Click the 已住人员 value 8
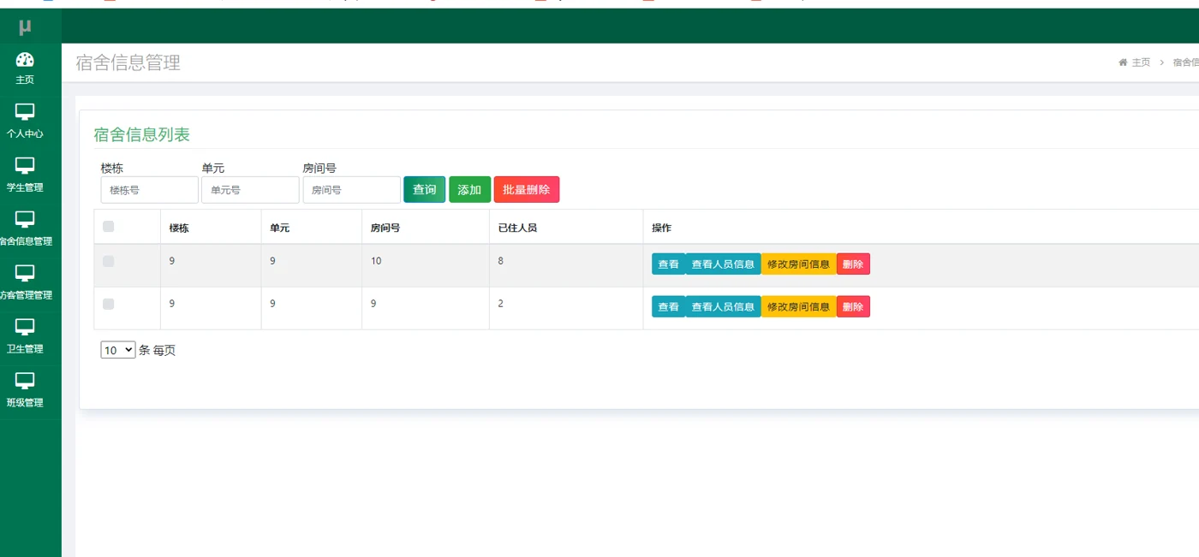 (x=501, y=261)
